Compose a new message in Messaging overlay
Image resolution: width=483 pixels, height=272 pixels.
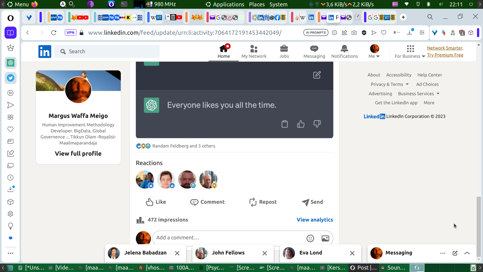[455, 253]
